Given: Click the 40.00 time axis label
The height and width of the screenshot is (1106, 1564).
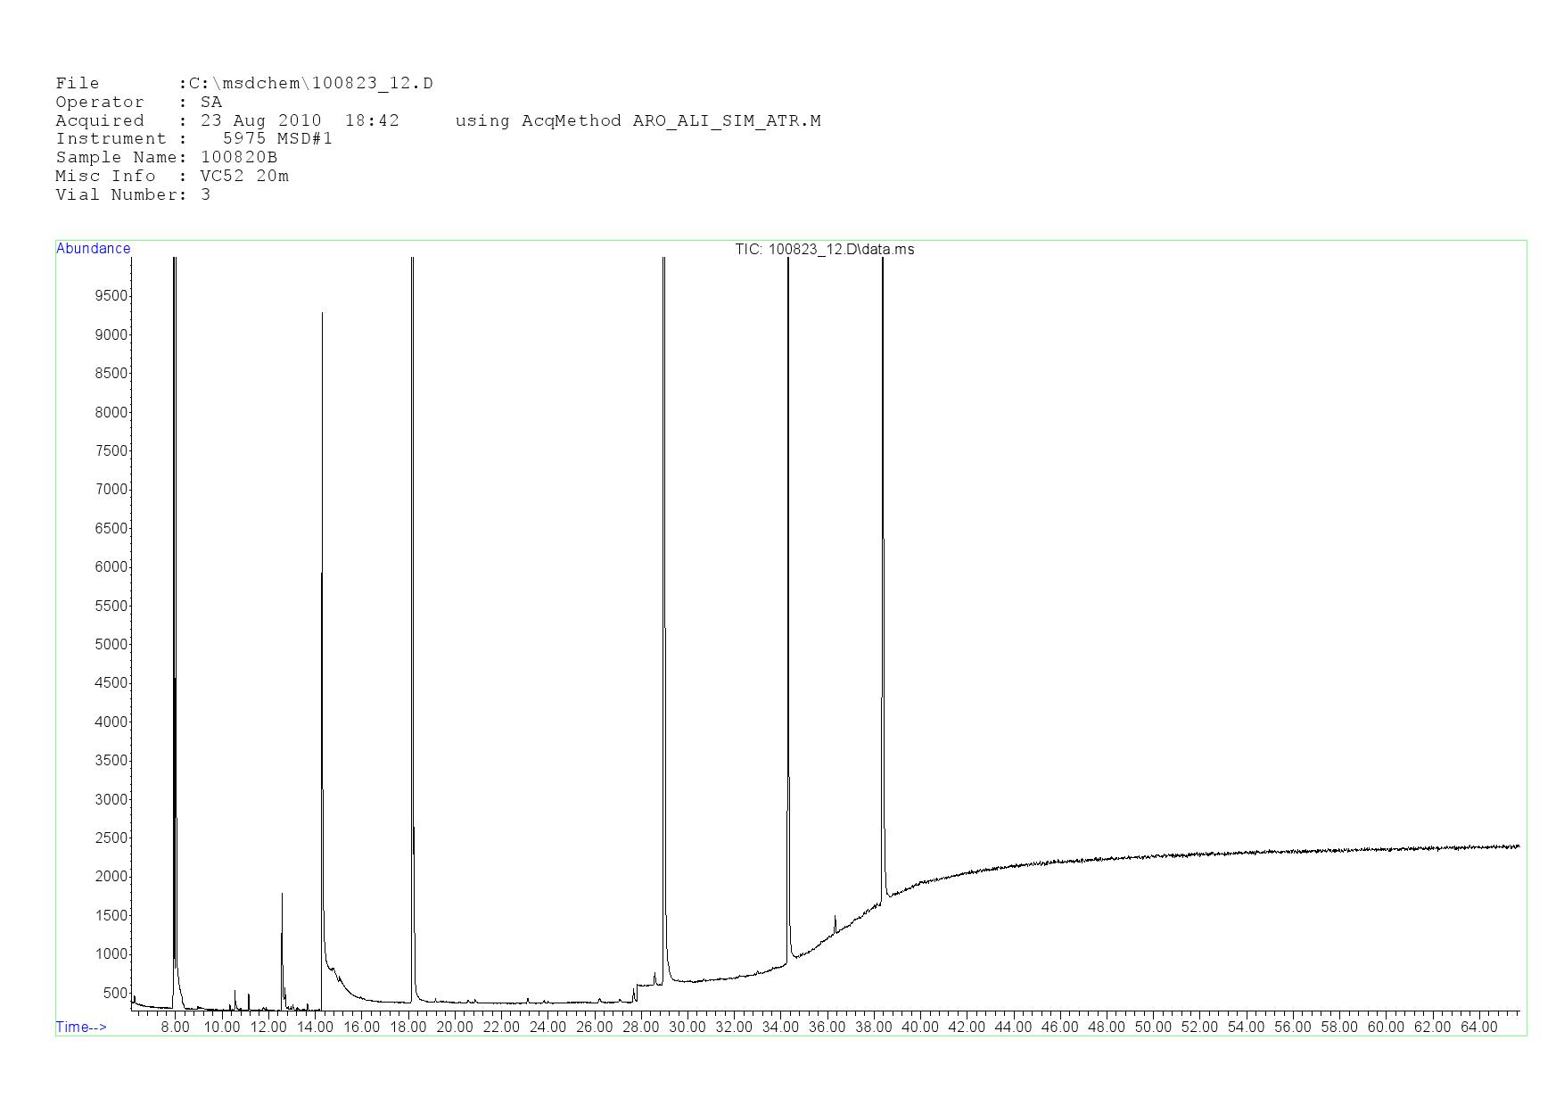Looking at the screenshot, I should [x=919, y=1028].
